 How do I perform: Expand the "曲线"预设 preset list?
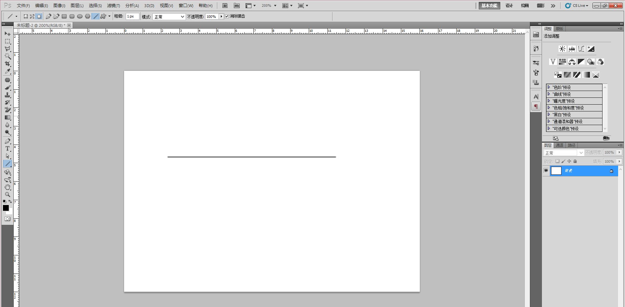[549, 94]
